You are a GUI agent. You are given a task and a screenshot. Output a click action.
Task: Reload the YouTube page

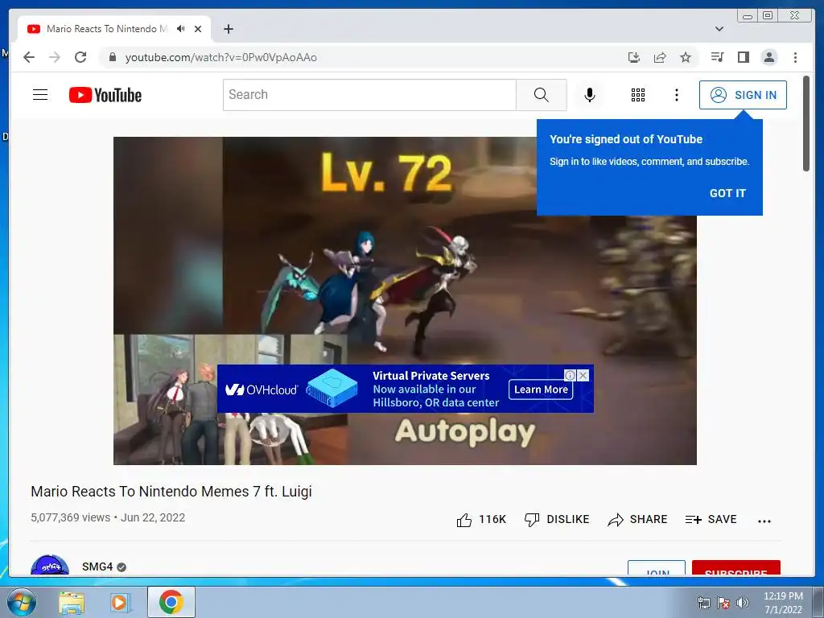click(x=80, y=57)
